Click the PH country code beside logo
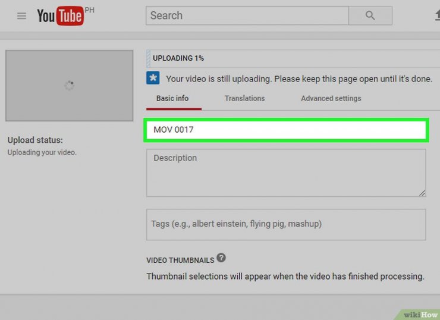Image resolution: width=440 pixels, height=320 pixels. click(x=90, y=10)
